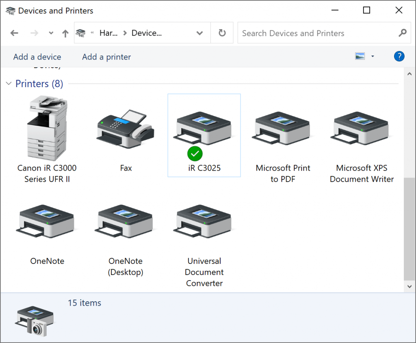Select the Canon iR C3000 Series UFR II printer
This screenshot has width=416, height=343.
click(x=47, y=138)
